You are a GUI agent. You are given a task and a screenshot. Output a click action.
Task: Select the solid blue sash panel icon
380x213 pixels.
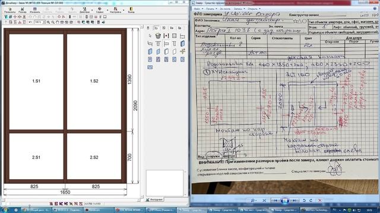182,43
